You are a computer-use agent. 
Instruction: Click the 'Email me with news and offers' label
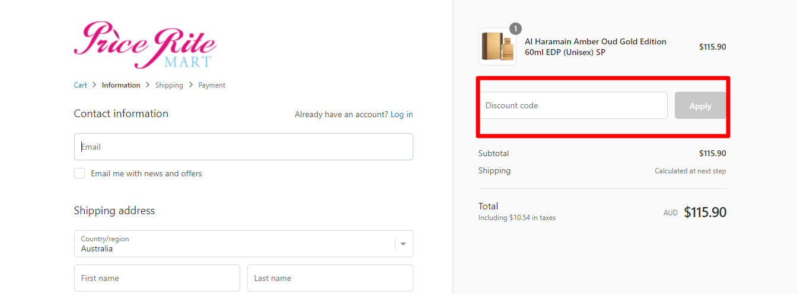[x=146, y=173]
